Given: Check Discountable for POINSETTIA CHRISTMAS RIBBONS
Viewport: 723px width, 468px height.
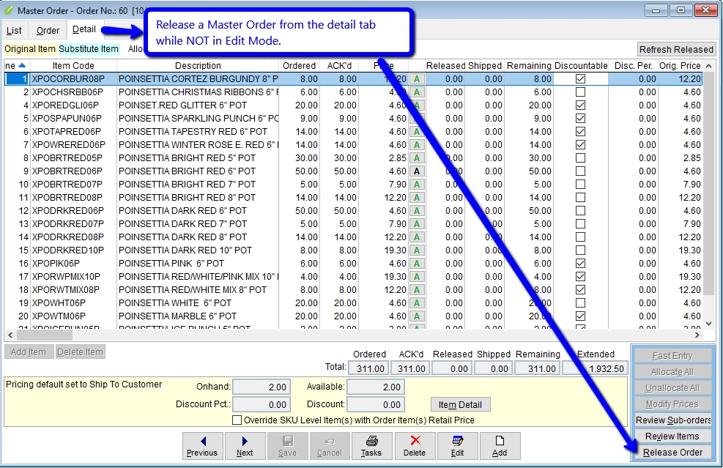Looking at the screenshot, I should 580,92.
